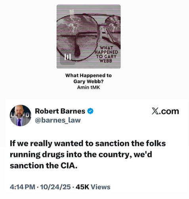View the 45K Views count
The height and width of the screenshot is (199, 189).
tap(93, 187)
